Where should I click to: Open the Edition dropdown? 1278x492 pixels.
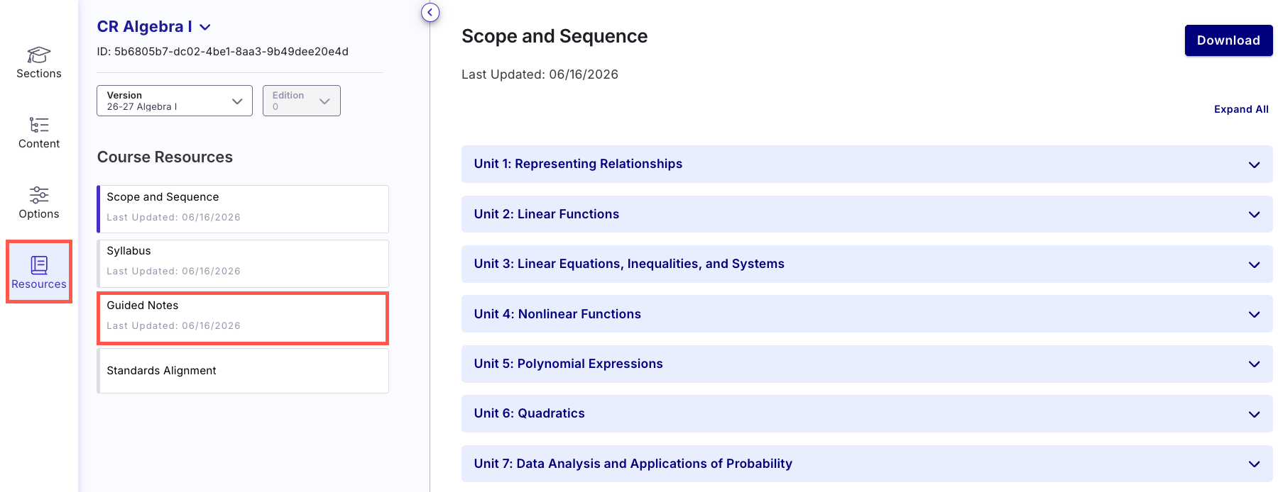click(x=302, y=101)
